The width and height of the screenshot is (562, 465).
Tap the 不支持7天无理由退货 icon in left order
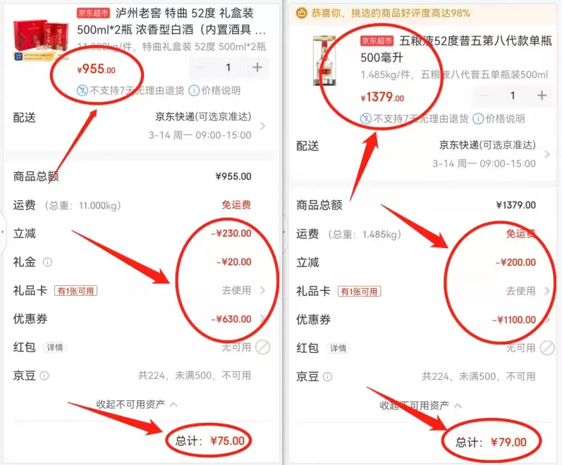[82, 90]
